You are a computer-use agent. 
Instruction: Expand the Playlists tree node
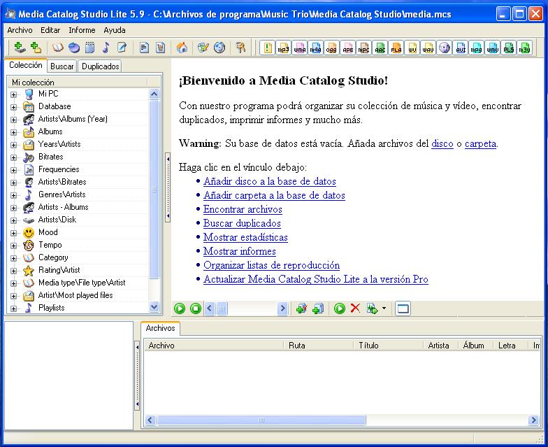pyautogui.click(x=14, y=308)
